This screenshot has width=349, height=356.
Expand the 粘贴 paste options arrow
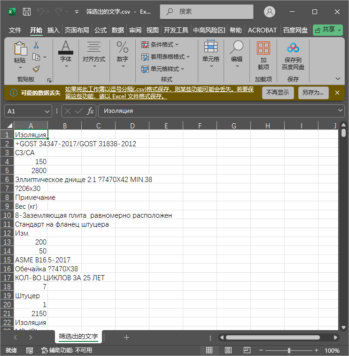click(20, 67)
